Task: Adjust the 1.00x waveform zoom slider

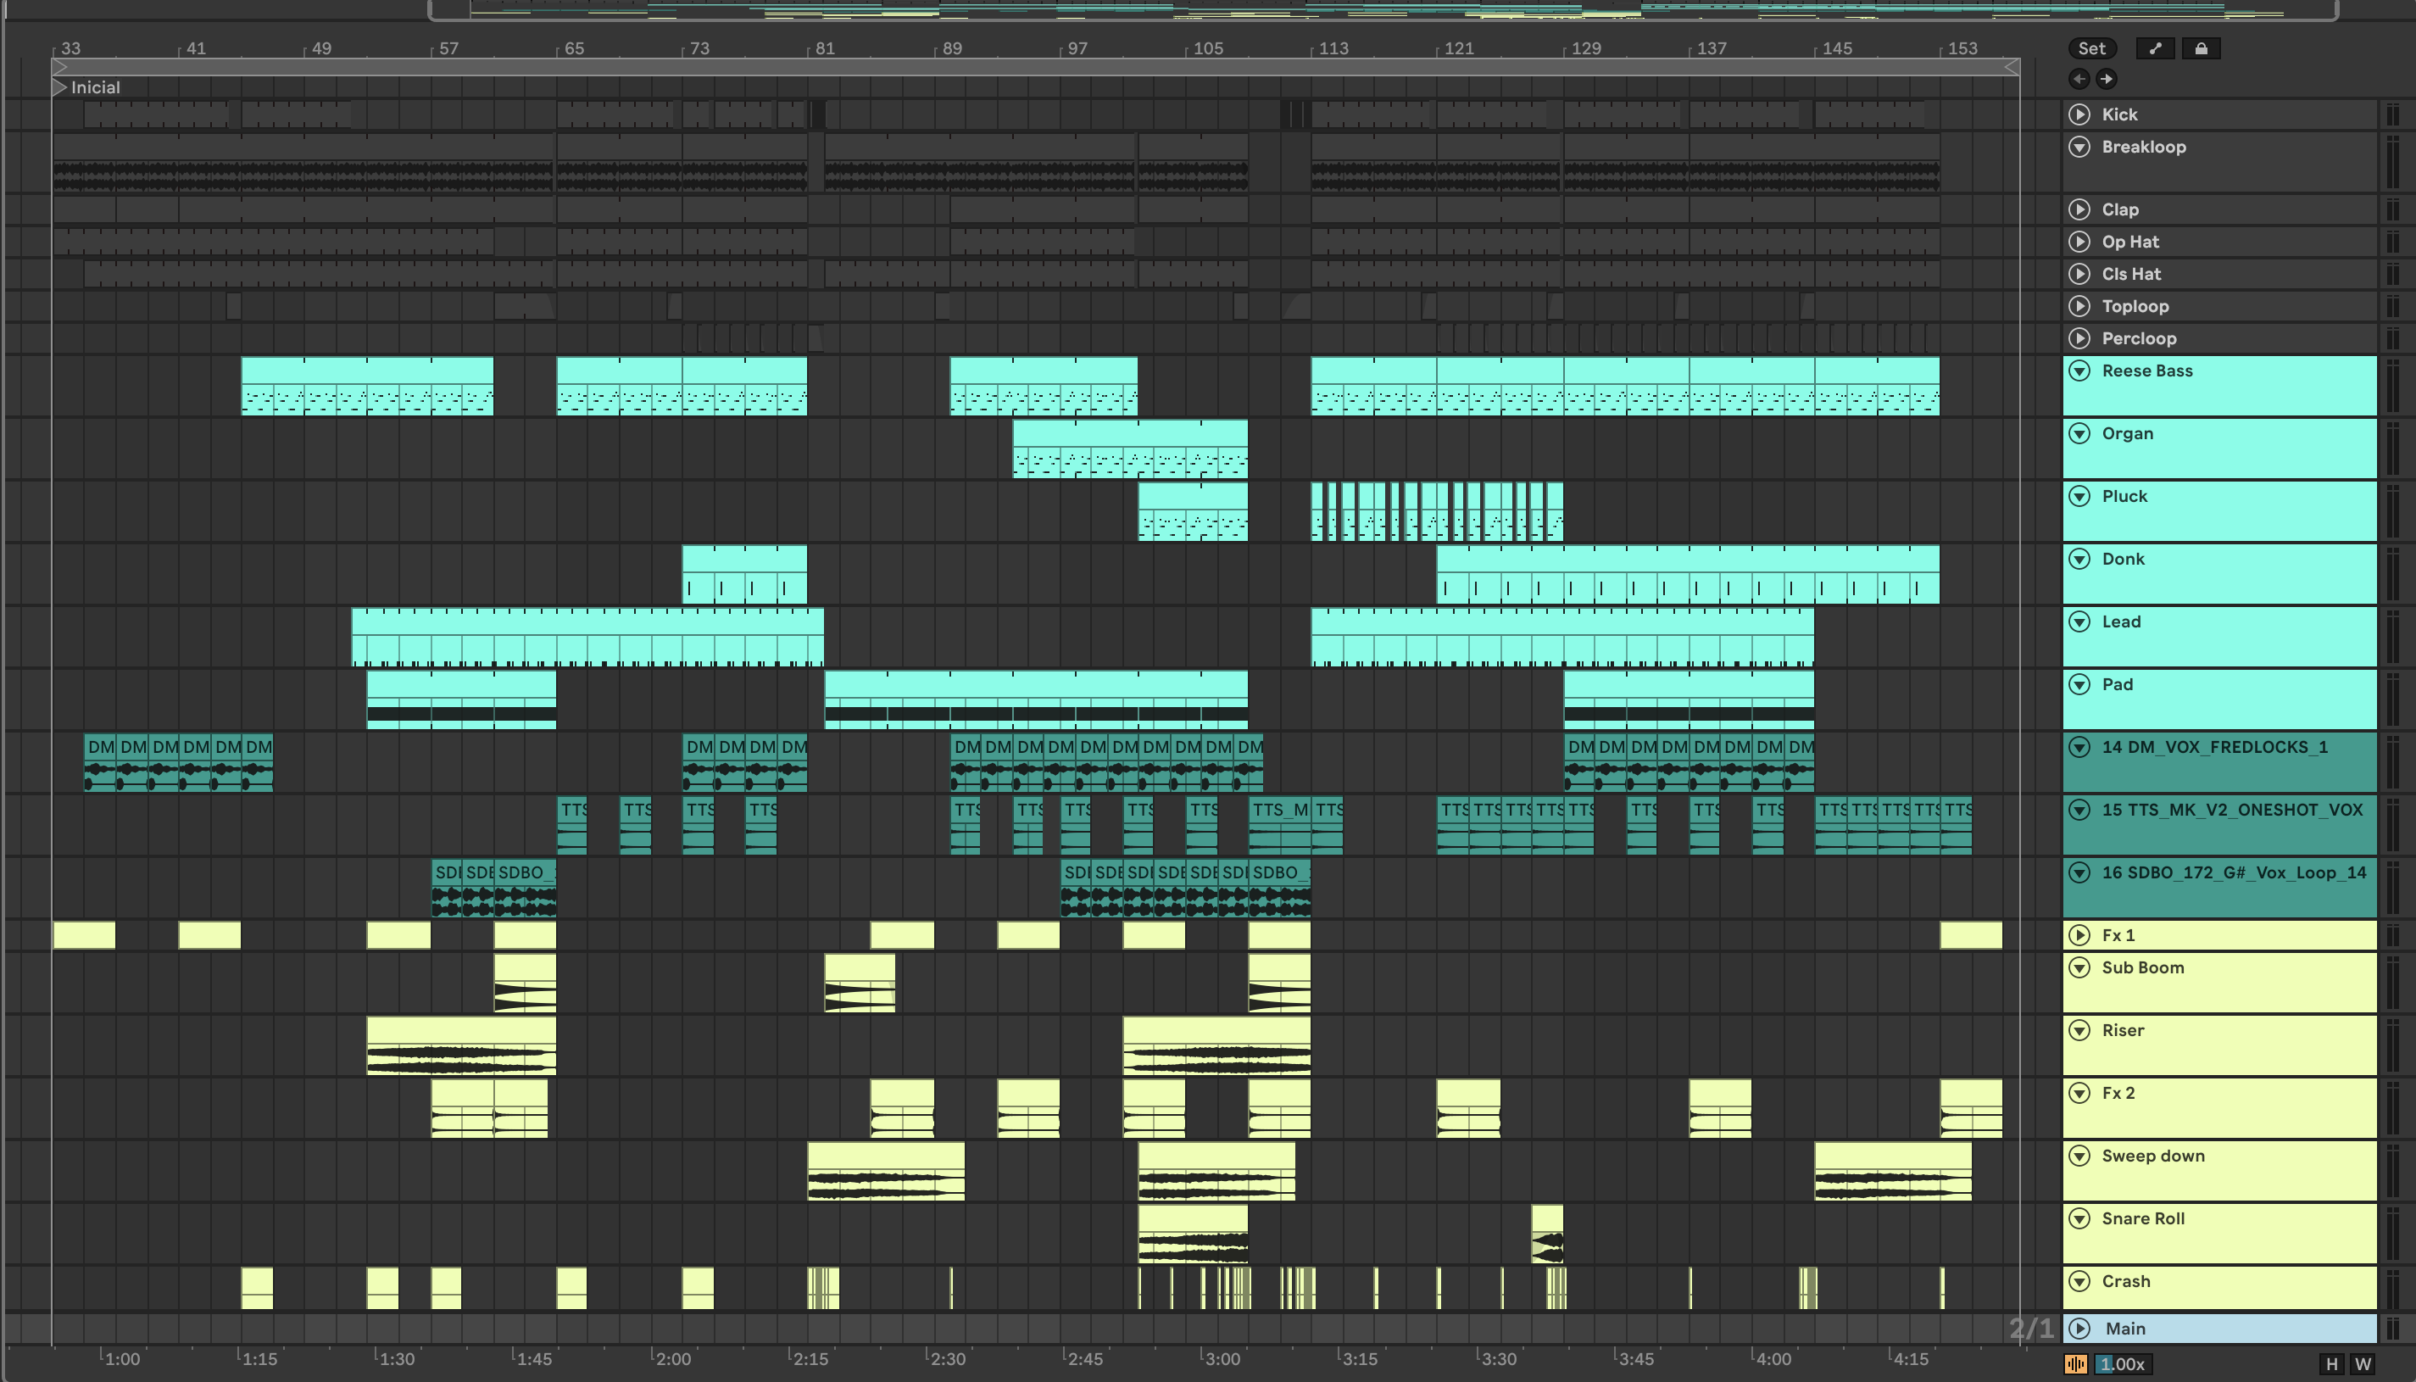Action: click(x=2122, y=1364)
